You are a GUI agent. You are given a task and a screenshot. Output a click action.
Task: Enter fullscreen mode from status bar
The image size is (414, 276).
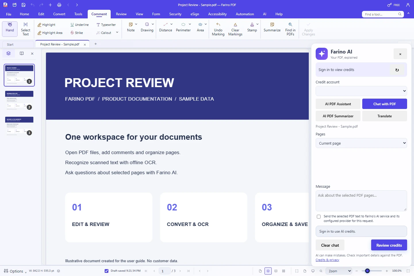[x=408, y=271]
